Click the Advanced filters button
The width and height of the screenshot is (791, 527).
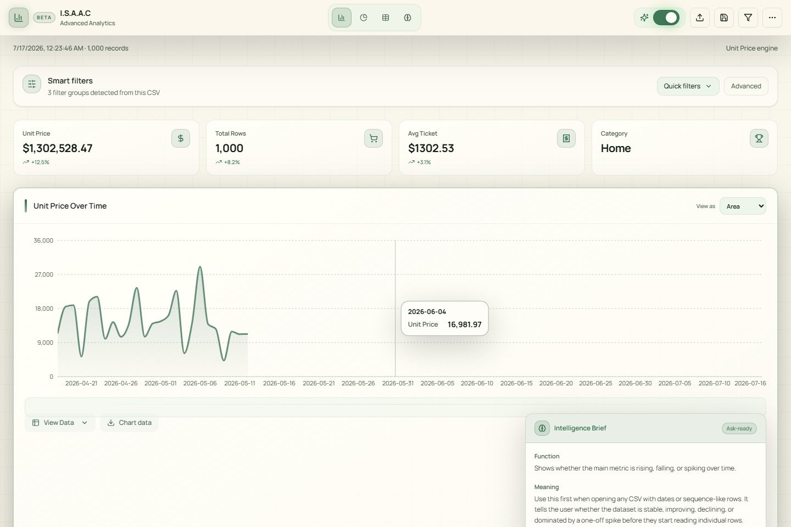(746, 86)
